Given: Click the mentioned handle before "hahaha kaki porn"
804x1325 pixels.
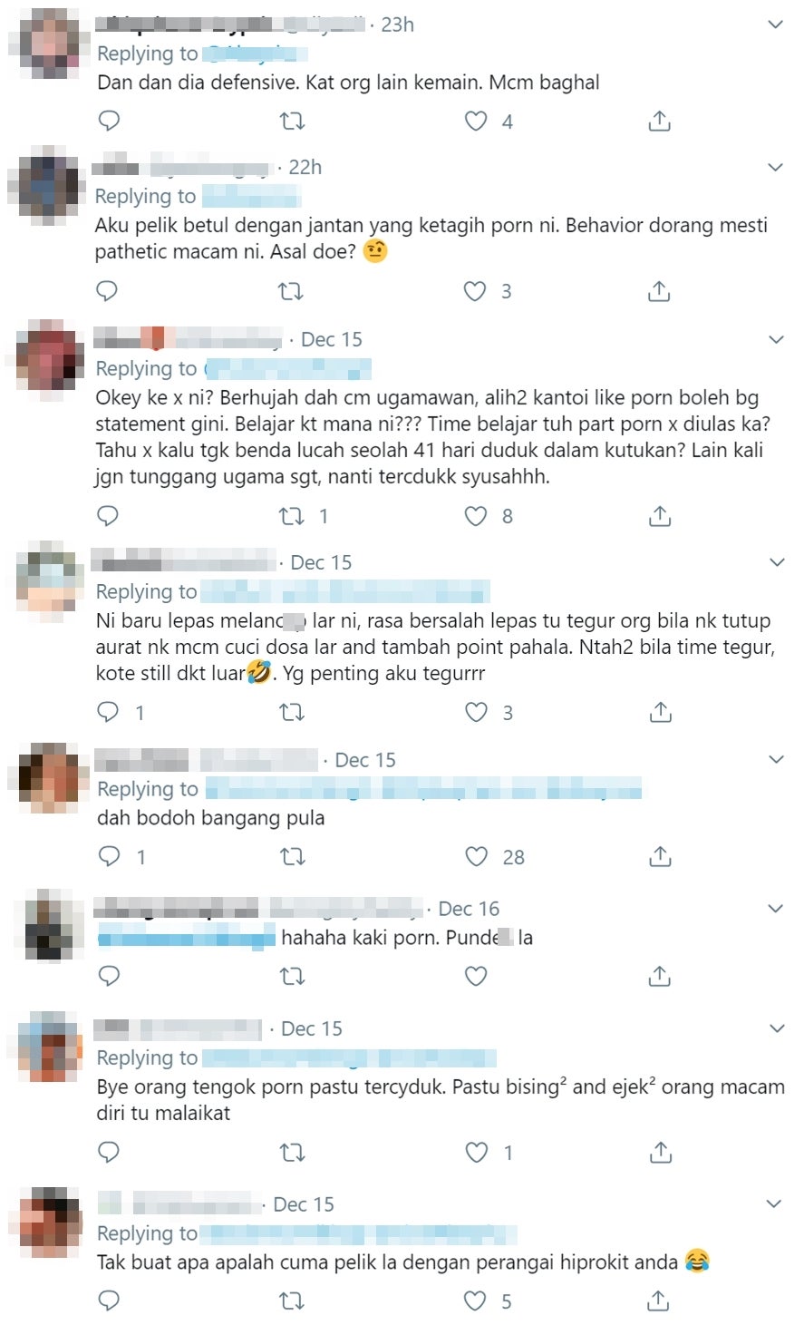Looking at the screenshot, I should coord(186,938).
